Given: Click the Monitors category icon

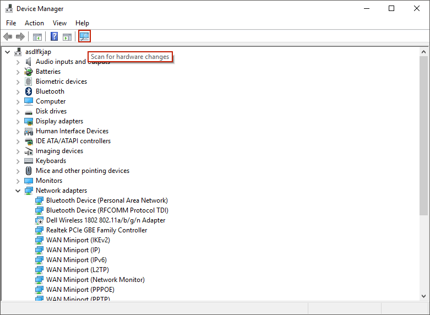Looking at the screenshot, I should pyautogui.click(x=29, y=181).
